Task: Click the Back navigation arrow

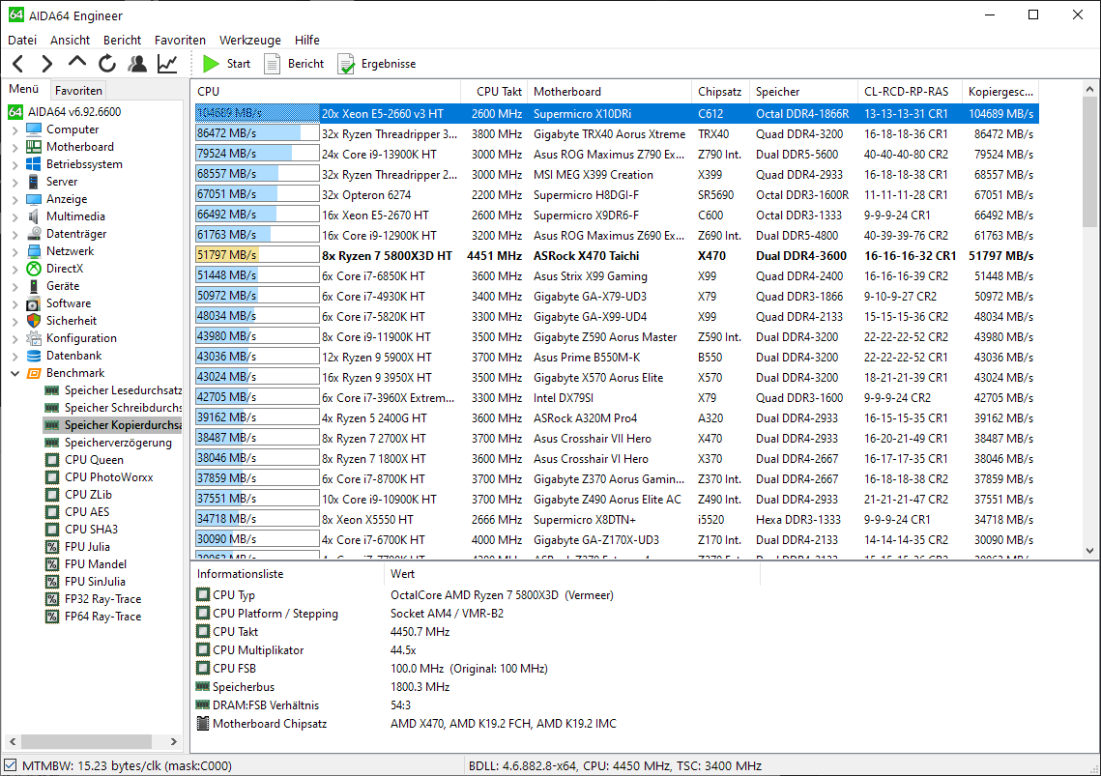Action: [18, 64]
